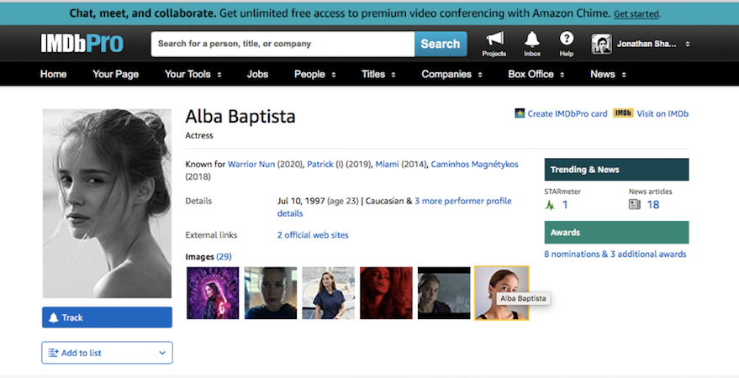Open the red-tinted image thumbnail
The height and width of the screenshot is (378, 739).
(386, 293)
